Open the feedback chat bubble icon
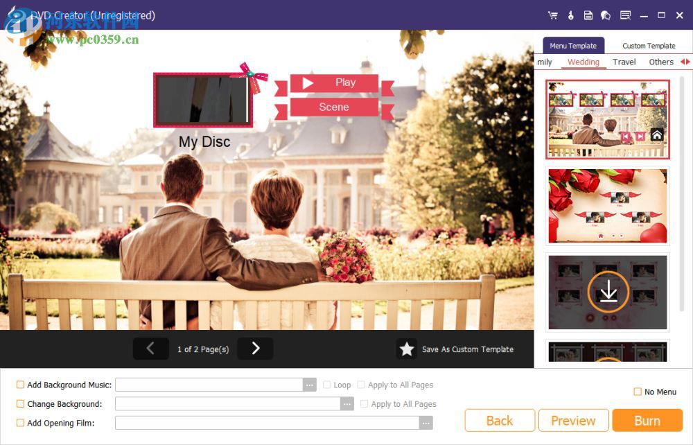693x445 pixels. click(605, 15)
